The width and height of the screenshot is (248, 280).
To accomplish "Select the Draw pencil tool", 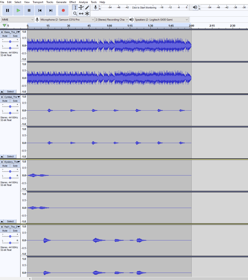I will 87,7.
